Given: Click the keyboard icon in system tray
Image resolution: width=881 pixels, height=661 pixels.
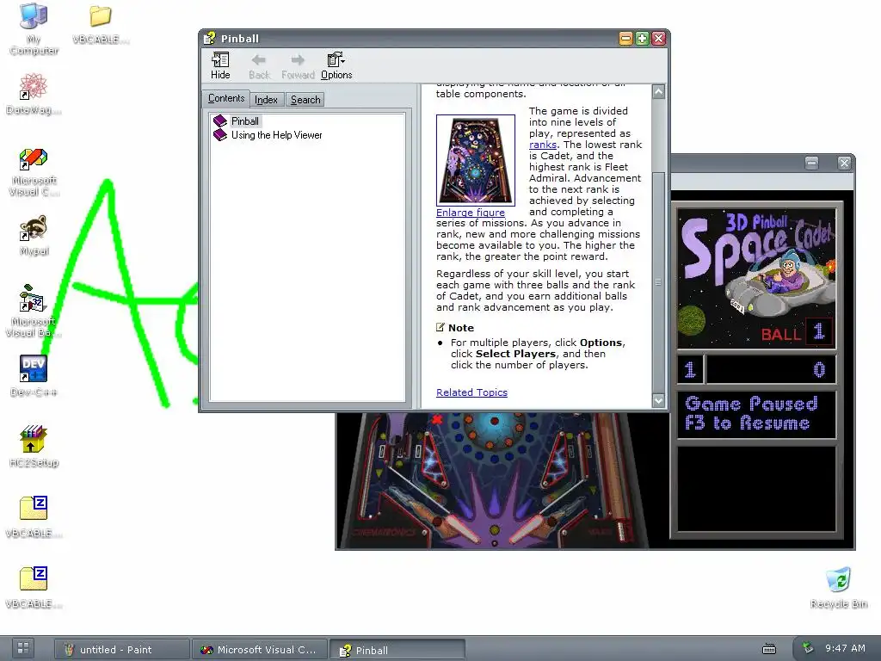Looking at the screenshot, I should click(769, 649).
